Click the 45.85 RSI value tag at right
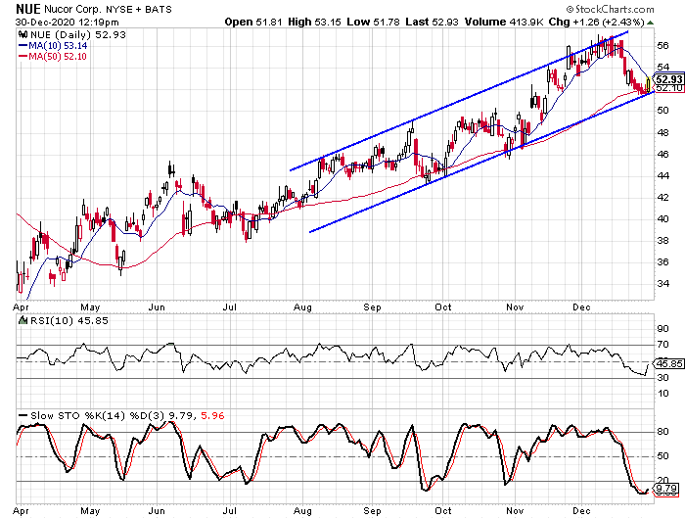 [x=669, y=363]
